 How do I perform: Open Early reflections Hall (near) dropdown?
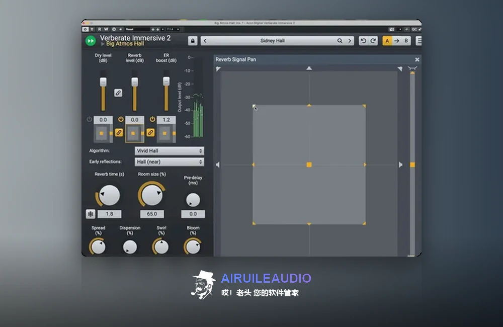tap(169, 161)
